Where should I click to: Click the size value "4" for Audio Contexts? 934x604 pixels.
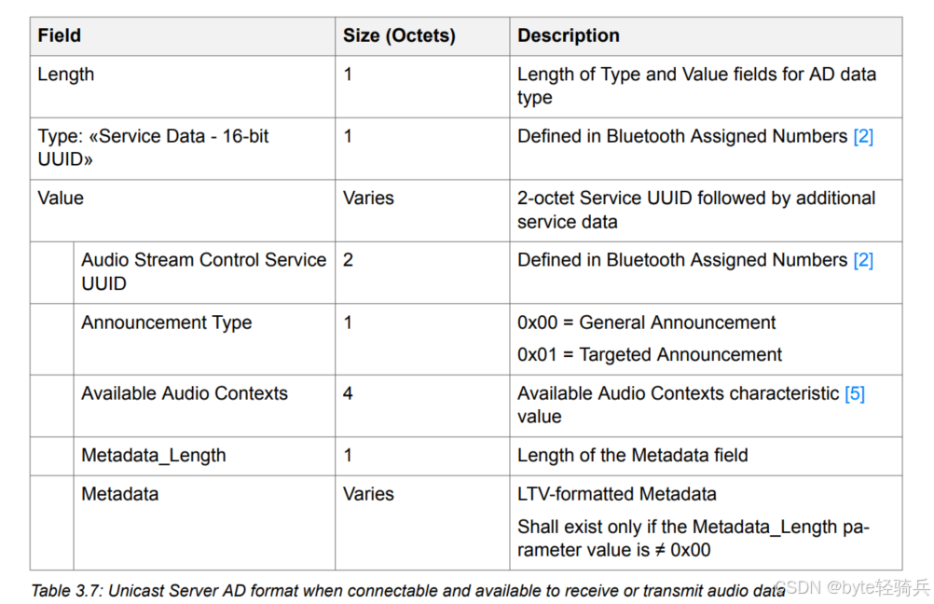348,393
